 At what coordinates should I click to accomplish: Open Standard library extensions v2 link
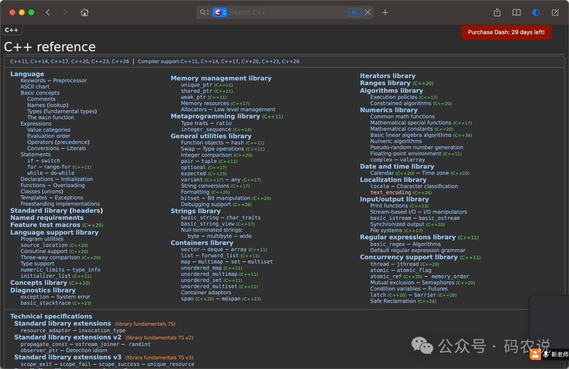[68, 337]
